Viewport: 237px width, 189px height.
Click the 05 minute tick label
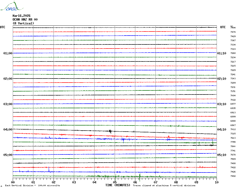115,182
